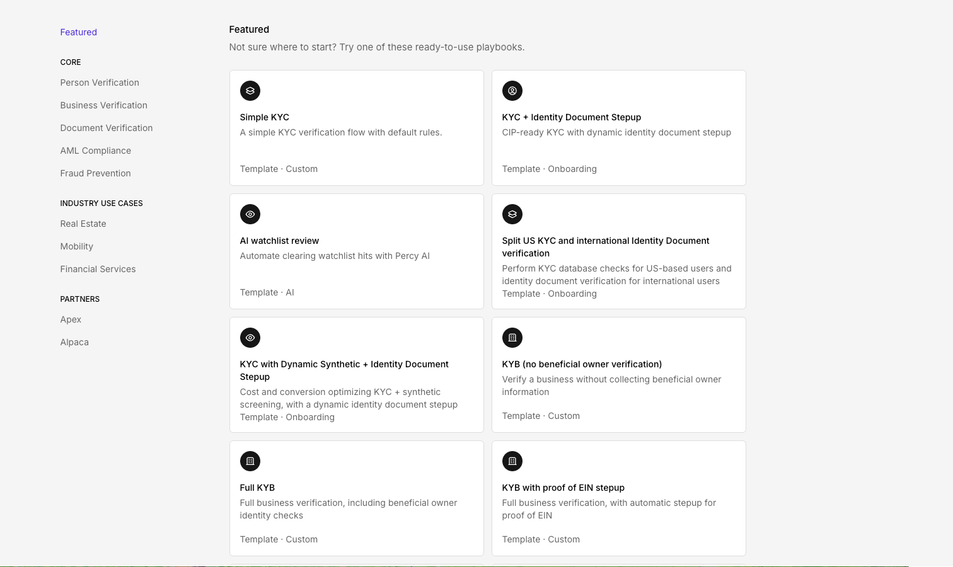
Task: Choose Real Estate industry use case
Action: (x=83, y=224)
